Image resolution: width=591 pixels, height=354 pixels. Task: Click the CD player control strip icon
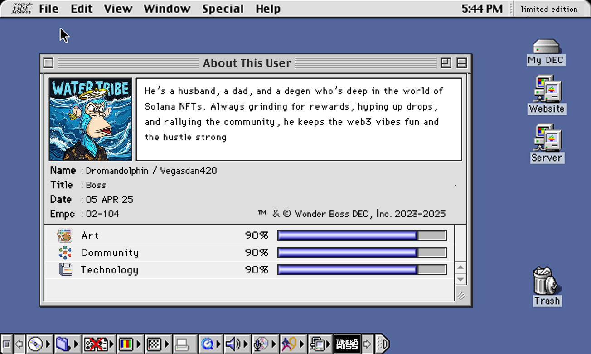tap(35, 344)
